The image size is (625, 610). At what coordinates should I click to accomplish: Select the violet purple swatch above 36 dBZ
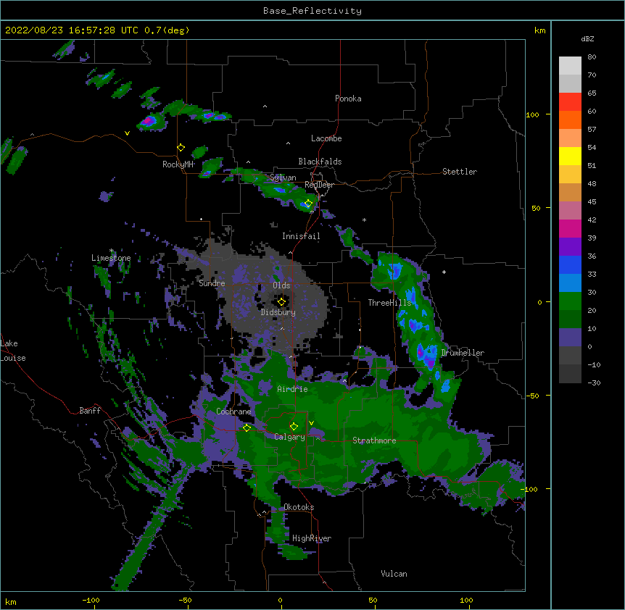click(570, 247)
